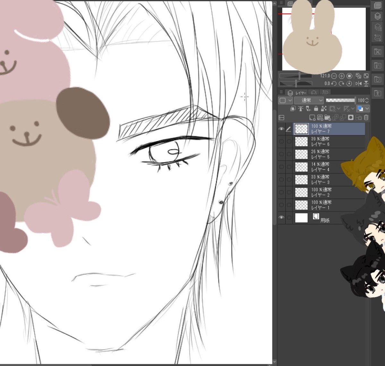The height and width of the screenshot is (366, 385).
Task: Click the folder icon marked with an X
Action: click(377, 52)
